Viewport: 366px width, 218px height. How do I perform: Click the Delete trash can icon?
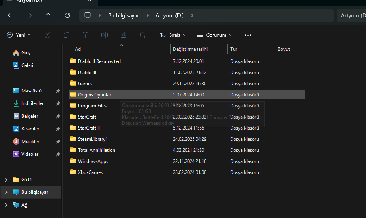143,35
